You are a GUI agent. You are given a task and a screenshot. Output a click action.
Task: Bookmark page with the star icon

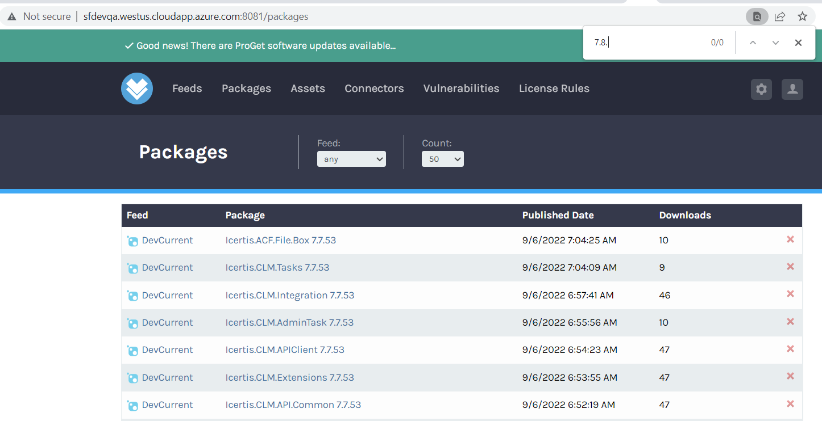803,16
